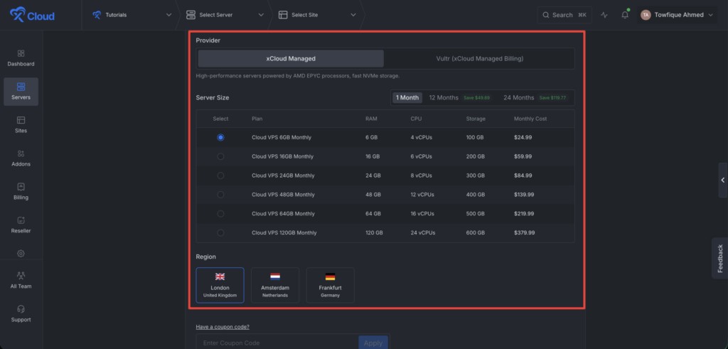728x349 pixels.
Task: Click 'Have a coupon code?' link
Action: (x=223, y=327)
